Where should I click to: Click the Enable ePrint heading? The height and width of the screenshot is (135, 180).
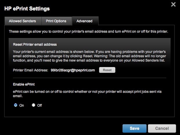click(x=24, y=84)
